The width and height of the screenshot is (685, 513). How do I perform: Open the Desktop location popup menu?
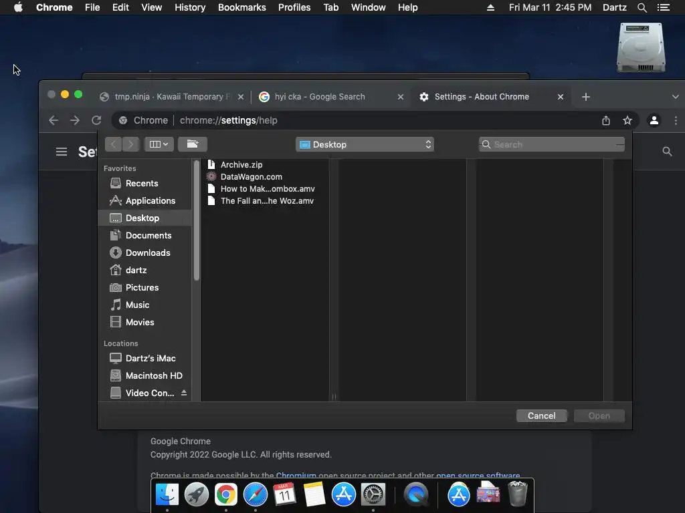(x=365, y=144)
